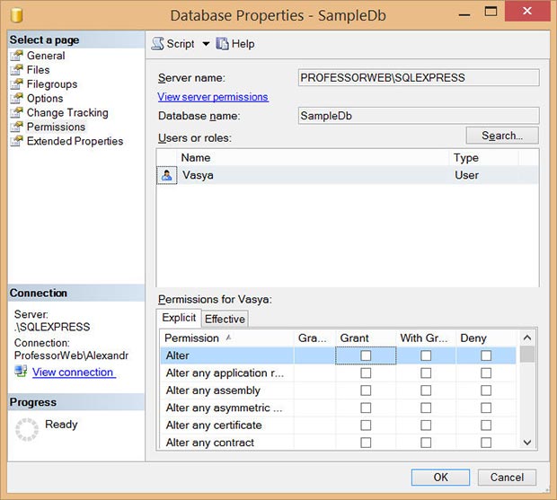
Task: Click the database cylinder icon in title bar
Action: (x=17, y=15)
